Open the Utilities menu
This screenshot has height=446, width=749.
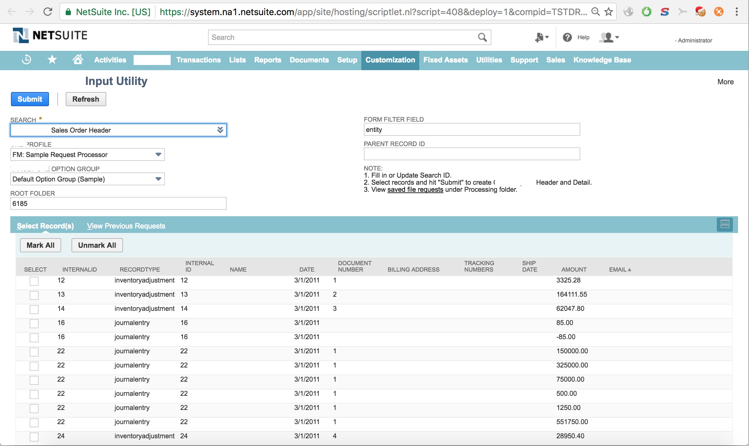(x=489, y=60)
